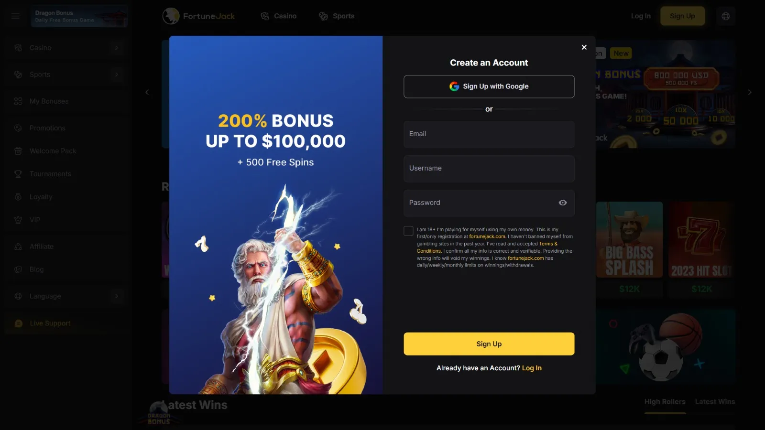Screen dimensions: 765x430
Task: Expand the Language sidebar submenu
Action: [116, 296]
